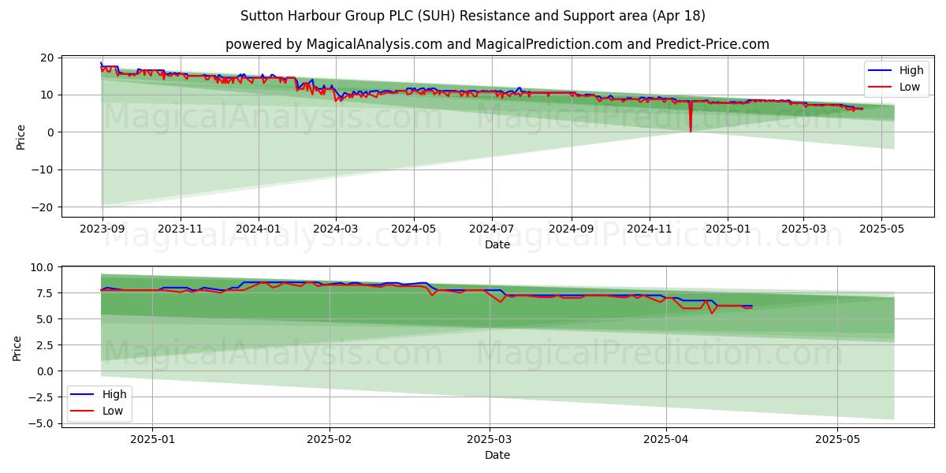Click the '−20' price tick label

(42, 207)
